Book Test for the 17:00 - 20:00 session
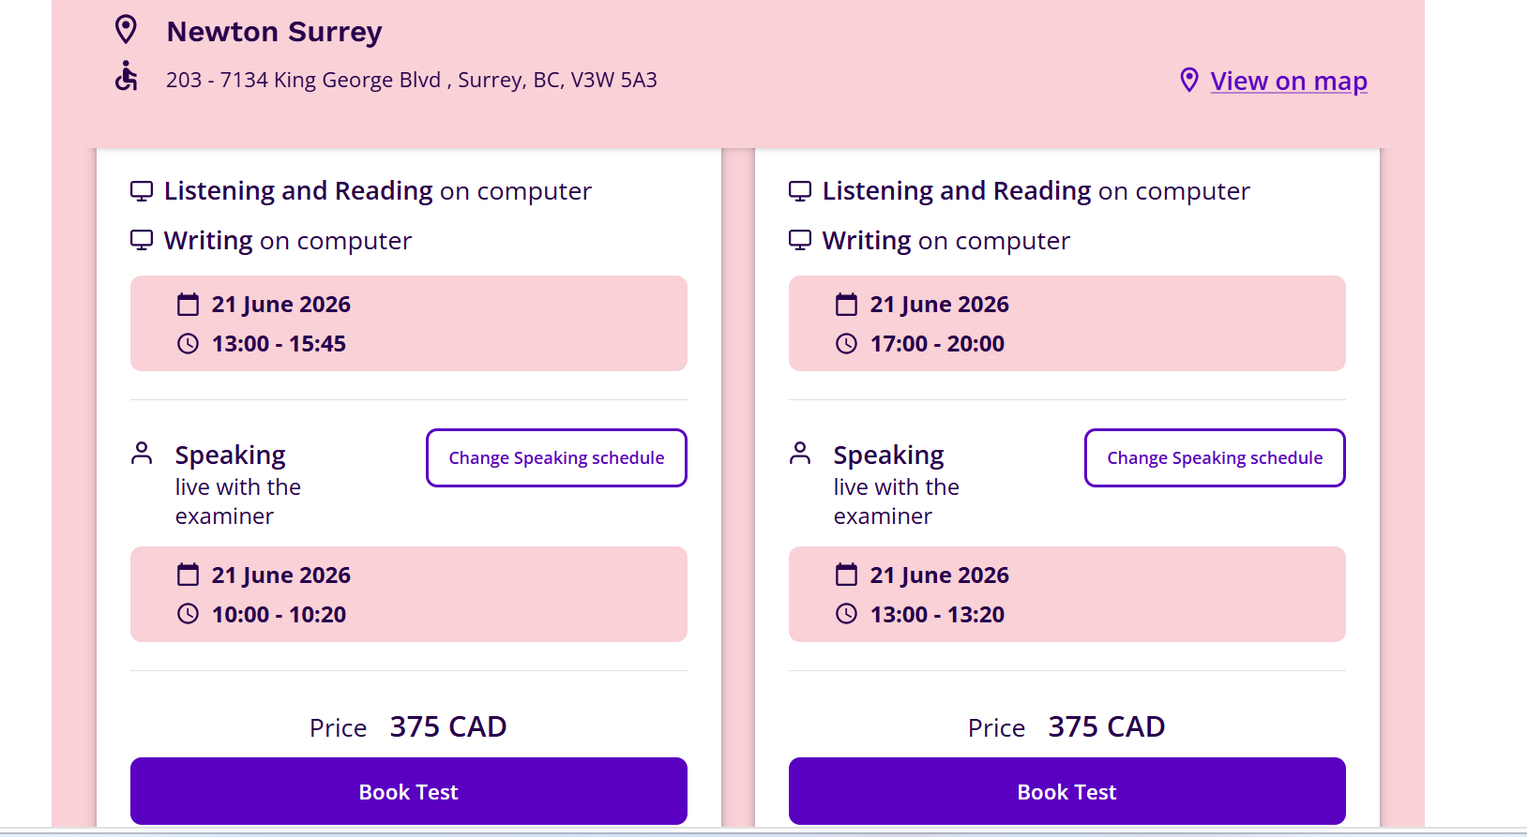 [1067, 791]
